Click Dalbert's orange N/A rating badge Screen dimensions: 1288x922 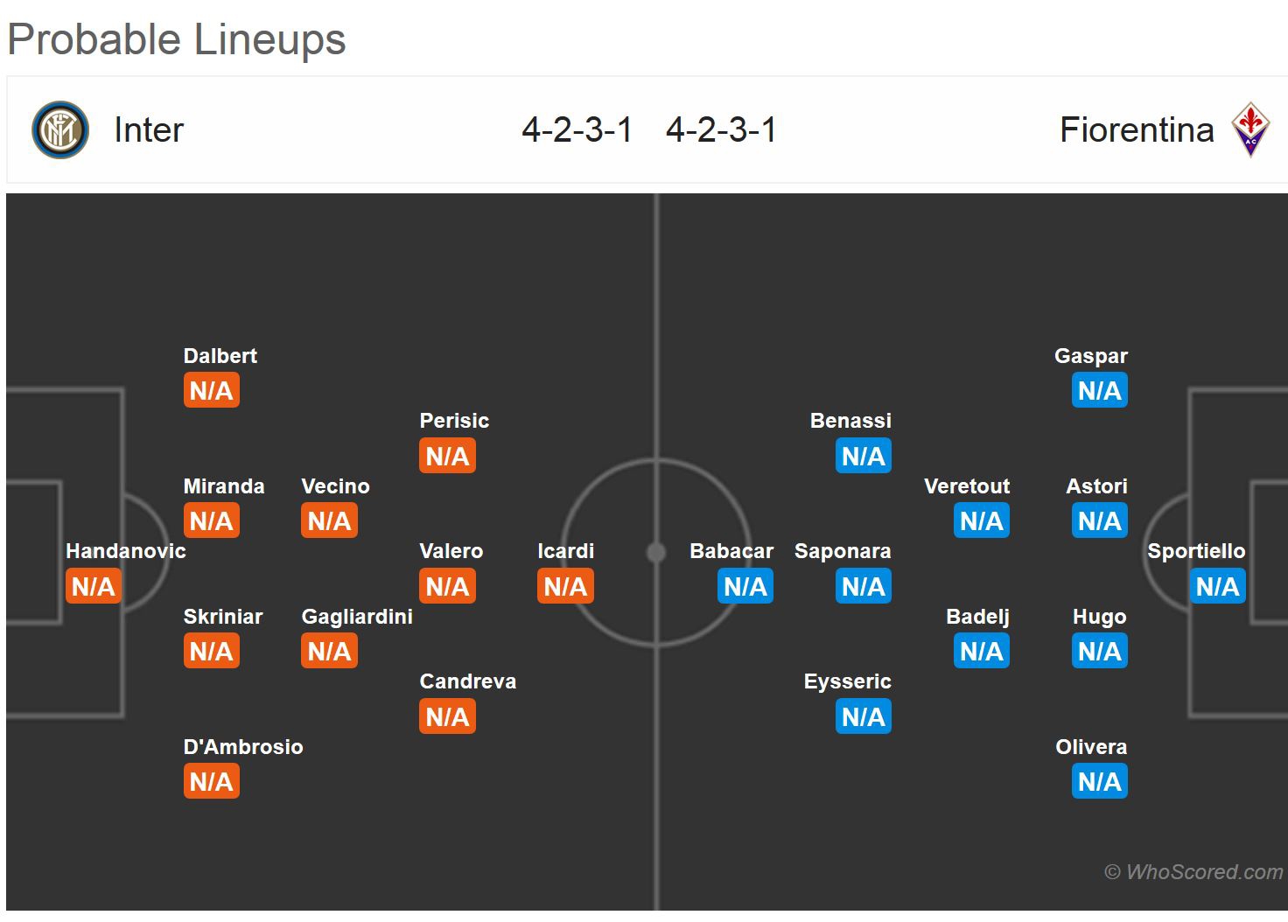(x=211, y=390)
